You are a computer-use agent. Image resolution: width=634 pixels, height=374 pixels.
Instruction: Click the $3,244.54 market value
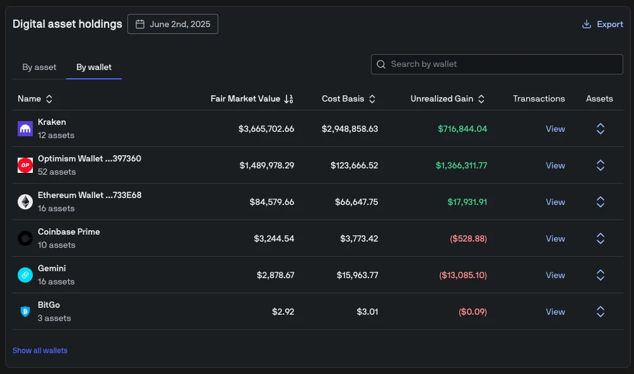(x=274, y=238)
